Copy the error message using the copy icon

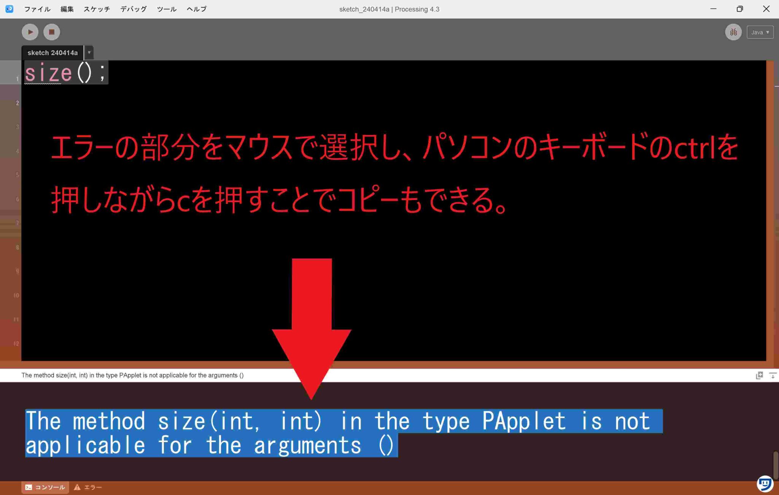(759, 375)
